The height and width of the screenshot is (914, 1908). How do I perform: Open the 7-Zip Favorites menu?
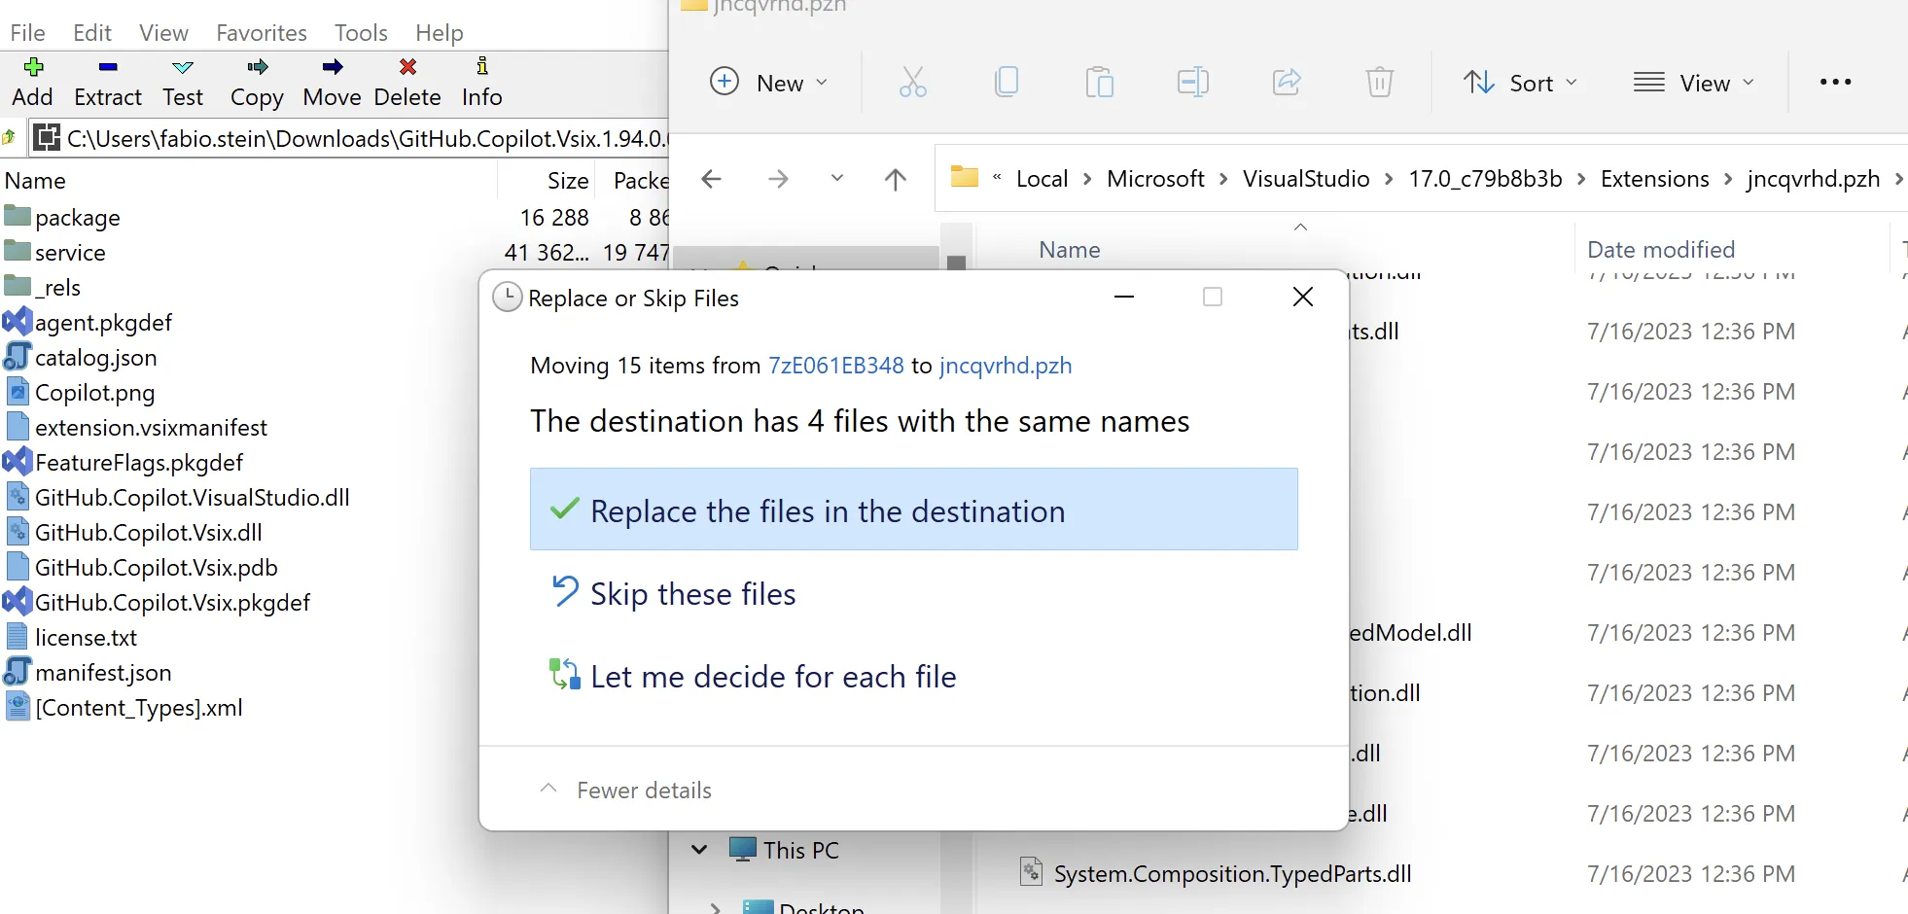click(x=262, y=32)
